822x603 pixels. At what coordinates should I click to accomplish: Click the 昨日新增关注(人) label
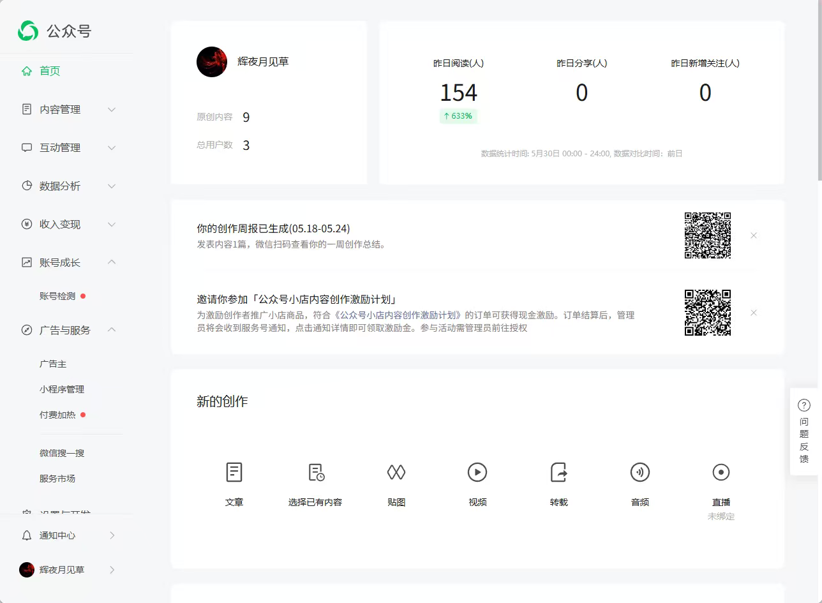[705, 63]
